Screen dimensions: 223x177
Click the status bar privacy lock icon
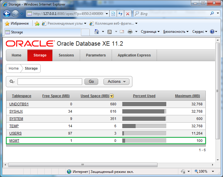183,171
